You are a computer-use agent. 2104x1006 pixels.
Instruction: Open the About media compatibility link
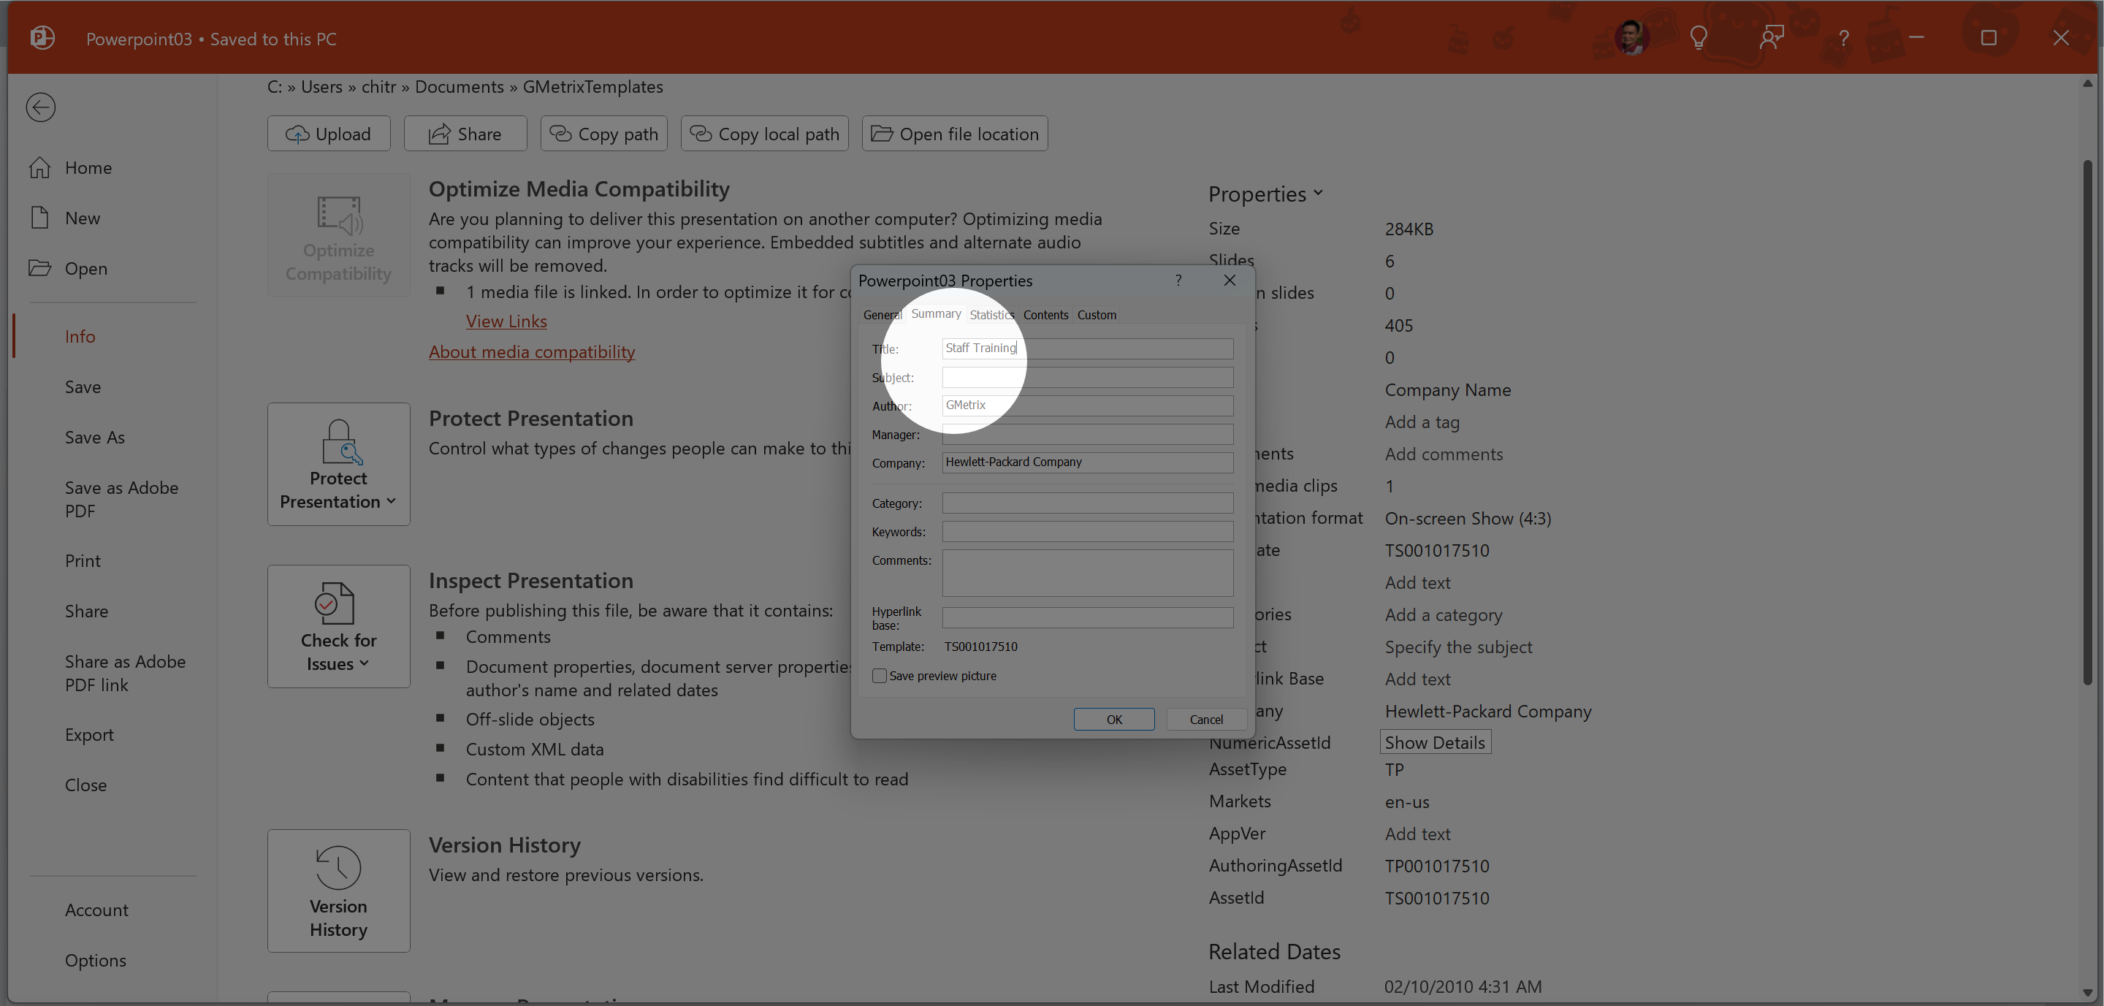[x=532, y=351]
